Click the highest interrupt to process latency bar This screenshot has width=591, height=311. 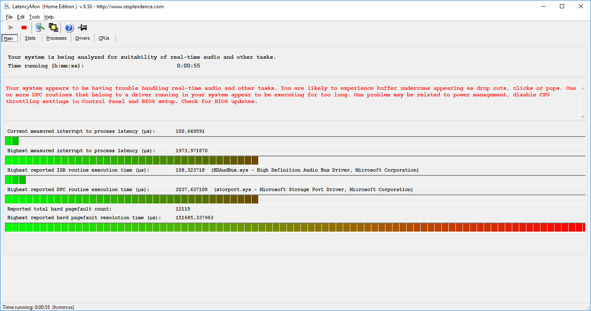pos(295,160)
